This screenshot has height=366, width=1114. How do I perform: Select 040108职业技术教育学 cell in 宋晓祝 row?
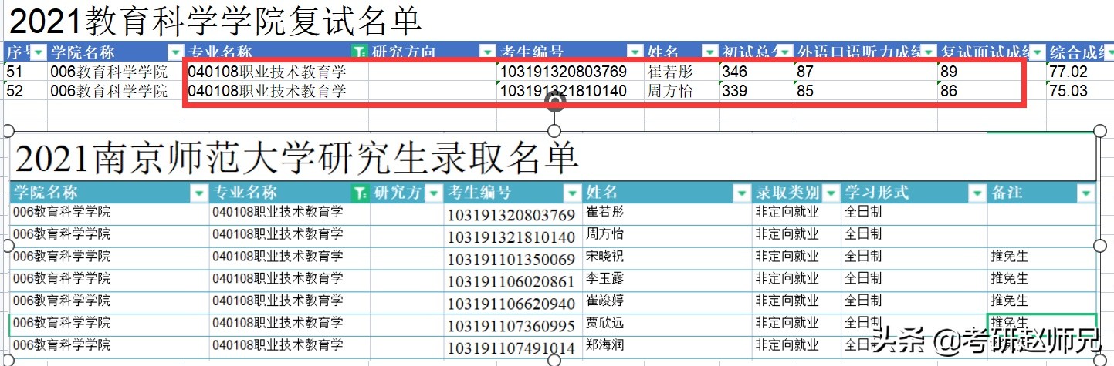tap(290, 257)
